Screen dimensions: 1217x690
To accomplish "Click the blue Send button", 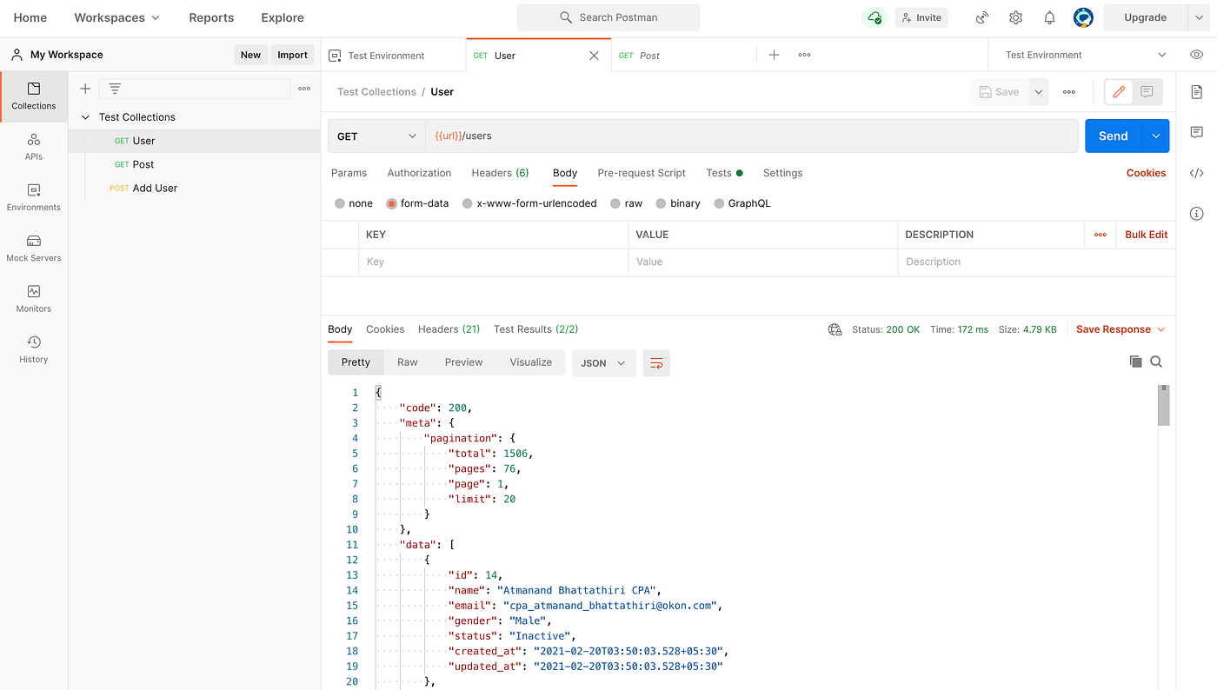I will pos(1113,136).
